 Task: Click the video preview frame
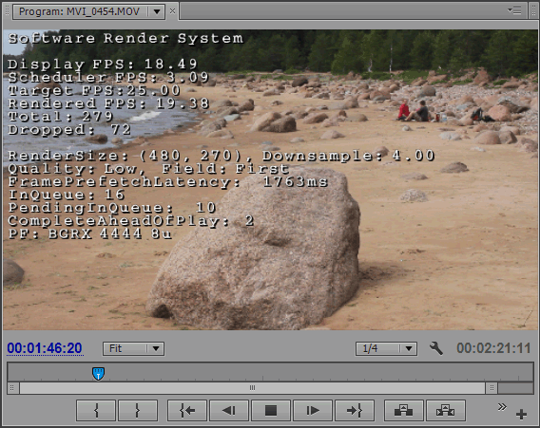click(270, 179)
